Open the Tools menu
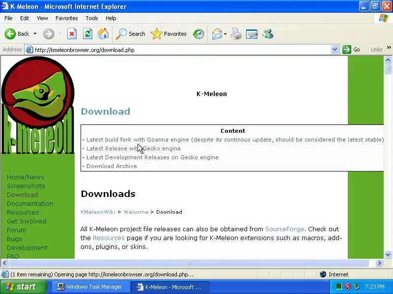Viewport: 393px width, 294px height. pos(92,18)
